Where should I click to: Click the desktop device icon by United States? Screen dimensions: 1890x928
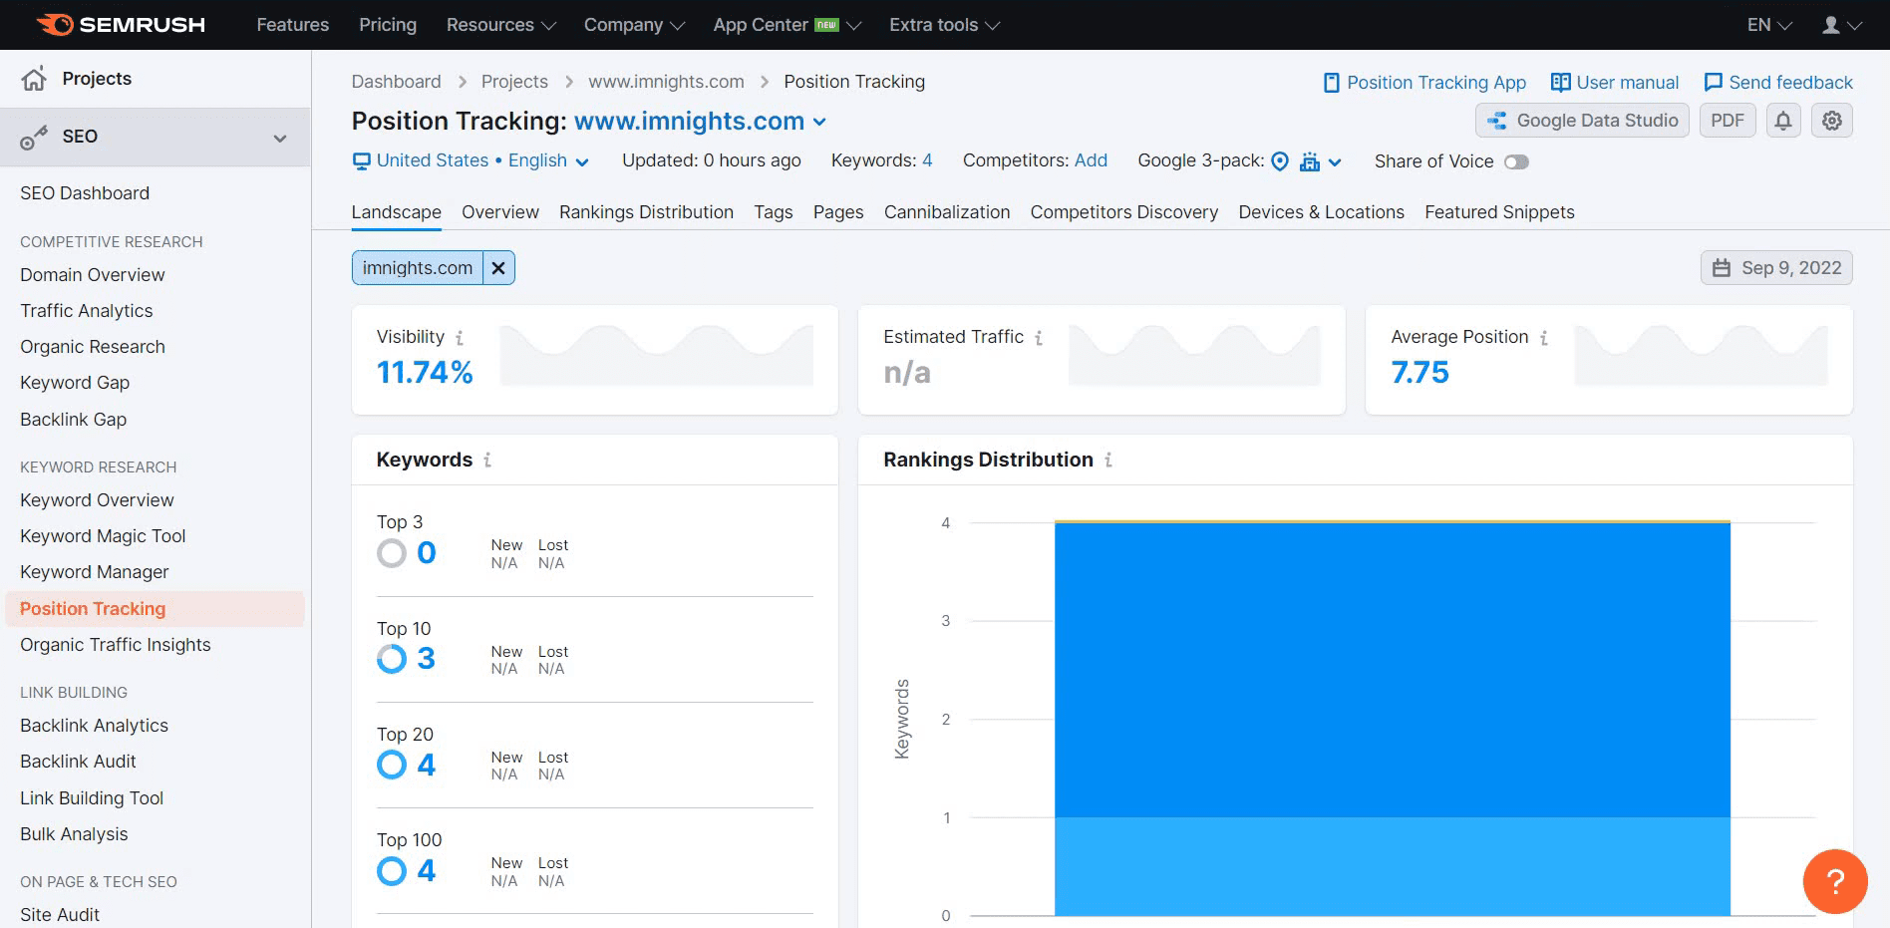click(x=362, y=161)
